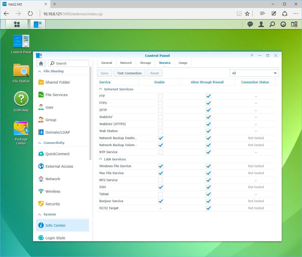Open Control Panel desktop shortcut

(21, 44)
